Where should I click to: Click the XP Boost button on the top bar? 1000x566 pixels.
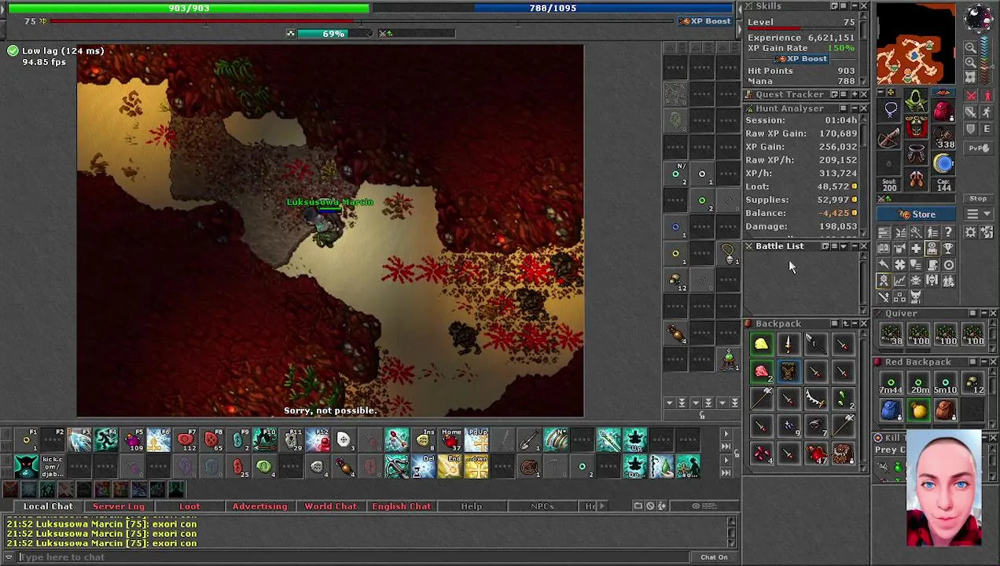click(x=706, y=21)
